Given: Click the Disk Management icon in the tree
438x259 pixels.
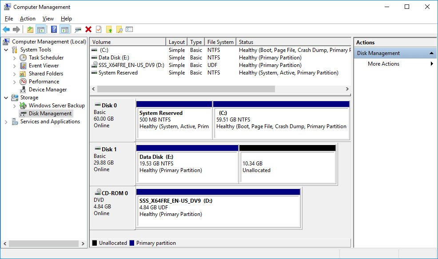Looking at the screenshot, I should pos(23,114).
